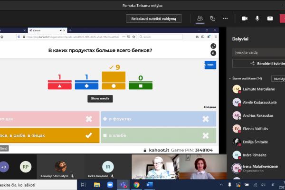Open Microsoft Teams taskbar icon

[123, 185]
